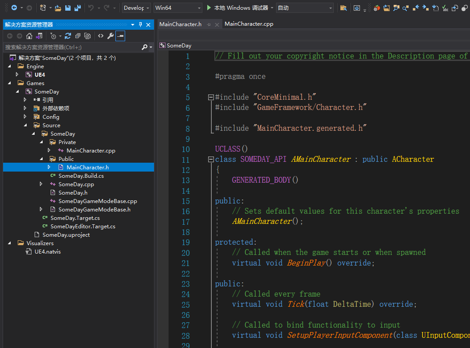Toggle the pin on the Solution Explorer panel
Screen dimensions: 470x348
[x=141, y=25]
